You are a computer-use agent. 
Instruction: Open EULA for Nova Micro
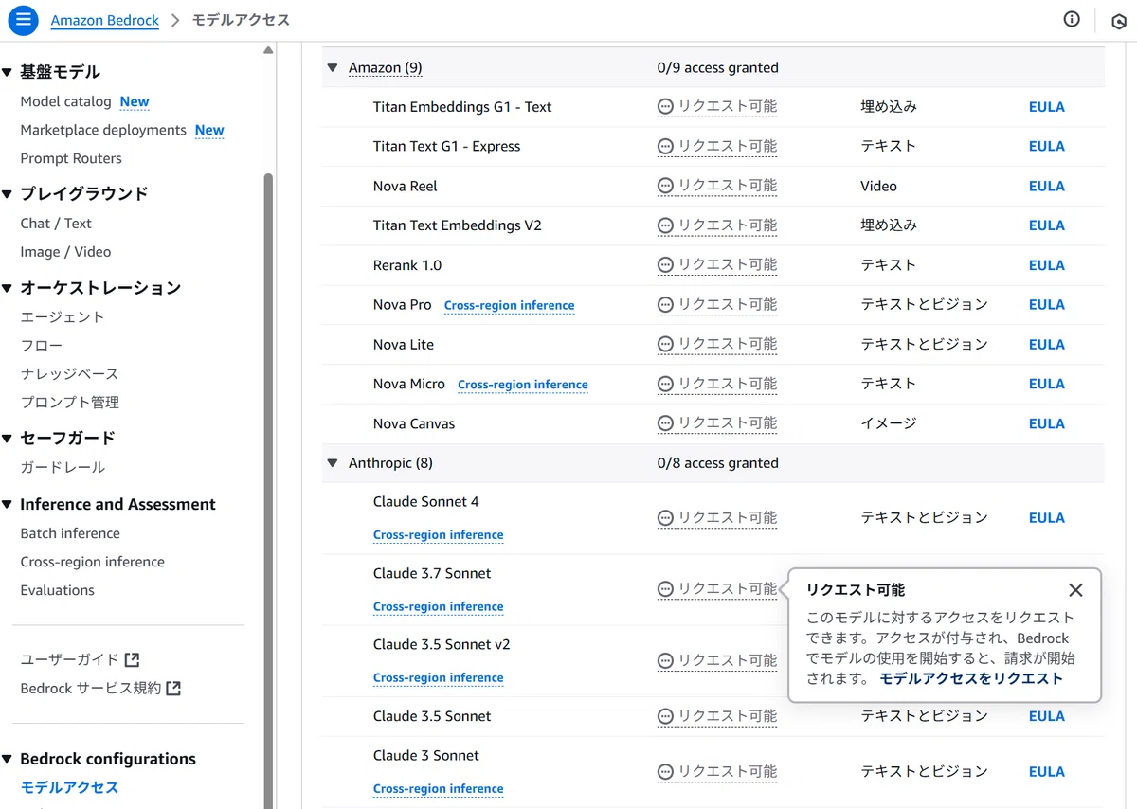point(1047,384)
